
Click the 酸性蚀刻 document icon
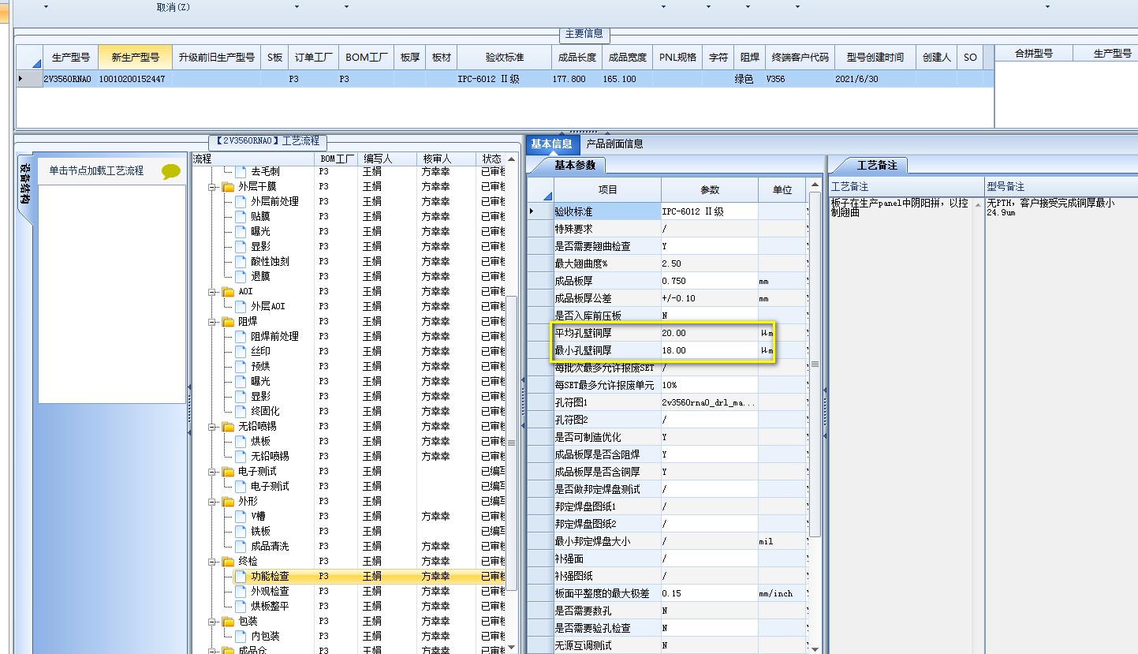(x=241, y=262)
